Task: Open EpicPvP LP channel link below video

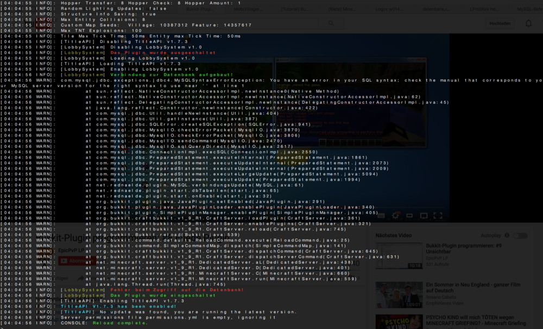Action: coord(71,250)
